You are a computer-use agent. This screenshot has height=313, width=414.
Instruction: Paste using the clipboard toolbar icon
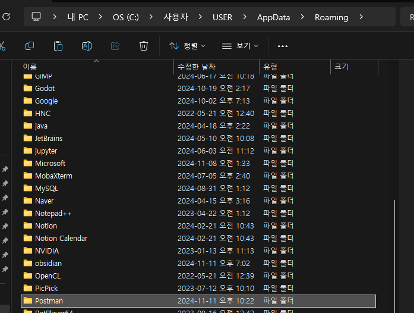(x=58, y=46)
